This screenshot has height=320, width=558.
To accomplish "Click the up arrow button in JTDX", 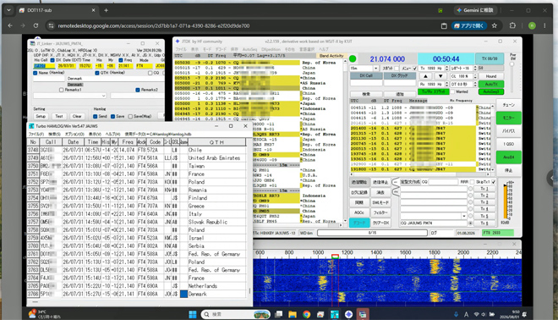I will pos(425,76).
